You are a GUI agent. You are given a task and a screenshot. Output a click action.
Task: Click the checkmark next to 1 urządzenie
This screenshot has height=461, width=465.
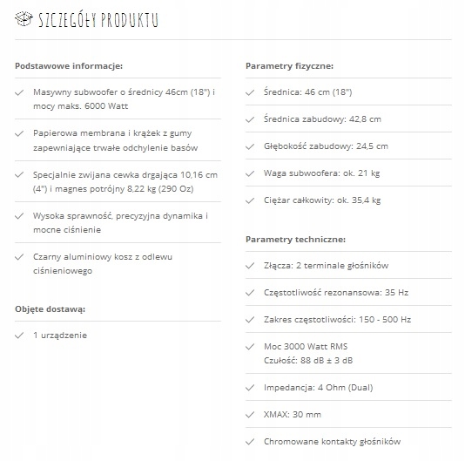[19, 336]
